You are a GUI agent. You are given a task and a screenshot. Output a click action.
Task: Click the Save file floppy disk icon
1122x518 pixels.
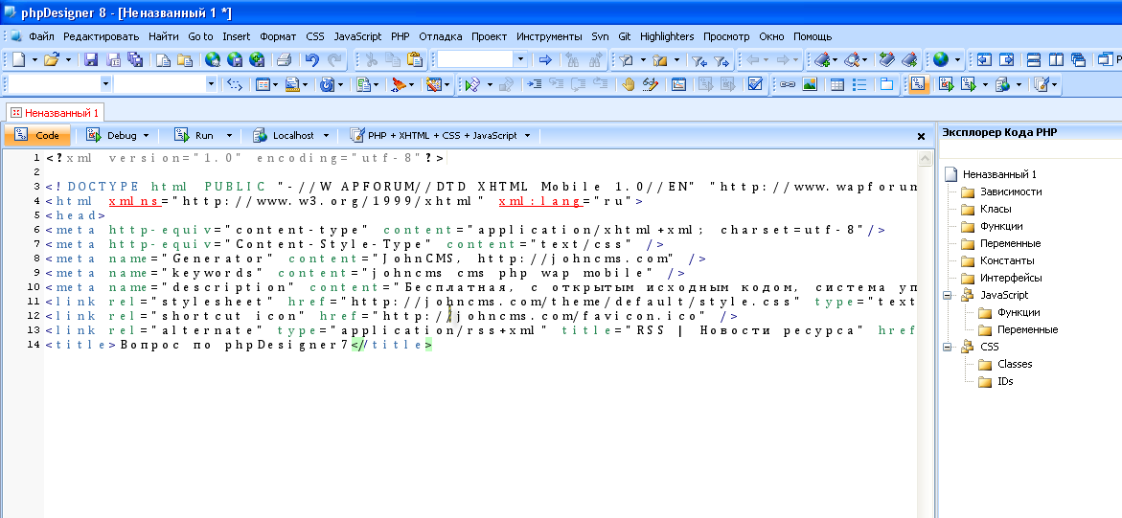[91, 59]
